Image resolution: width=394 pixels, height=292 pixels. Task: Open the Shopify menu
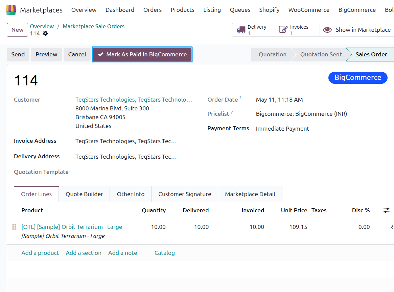269,10
